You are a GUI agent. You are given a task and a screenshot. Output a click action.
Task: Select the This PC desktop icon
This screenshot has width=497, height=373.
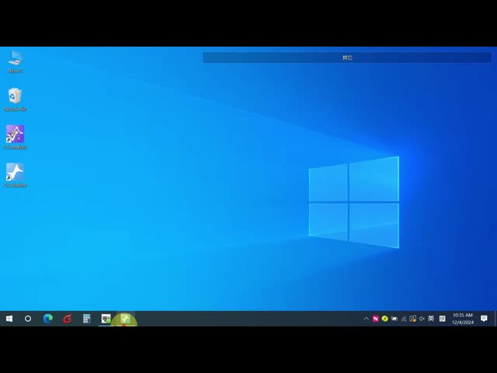(x=15, y=61)
